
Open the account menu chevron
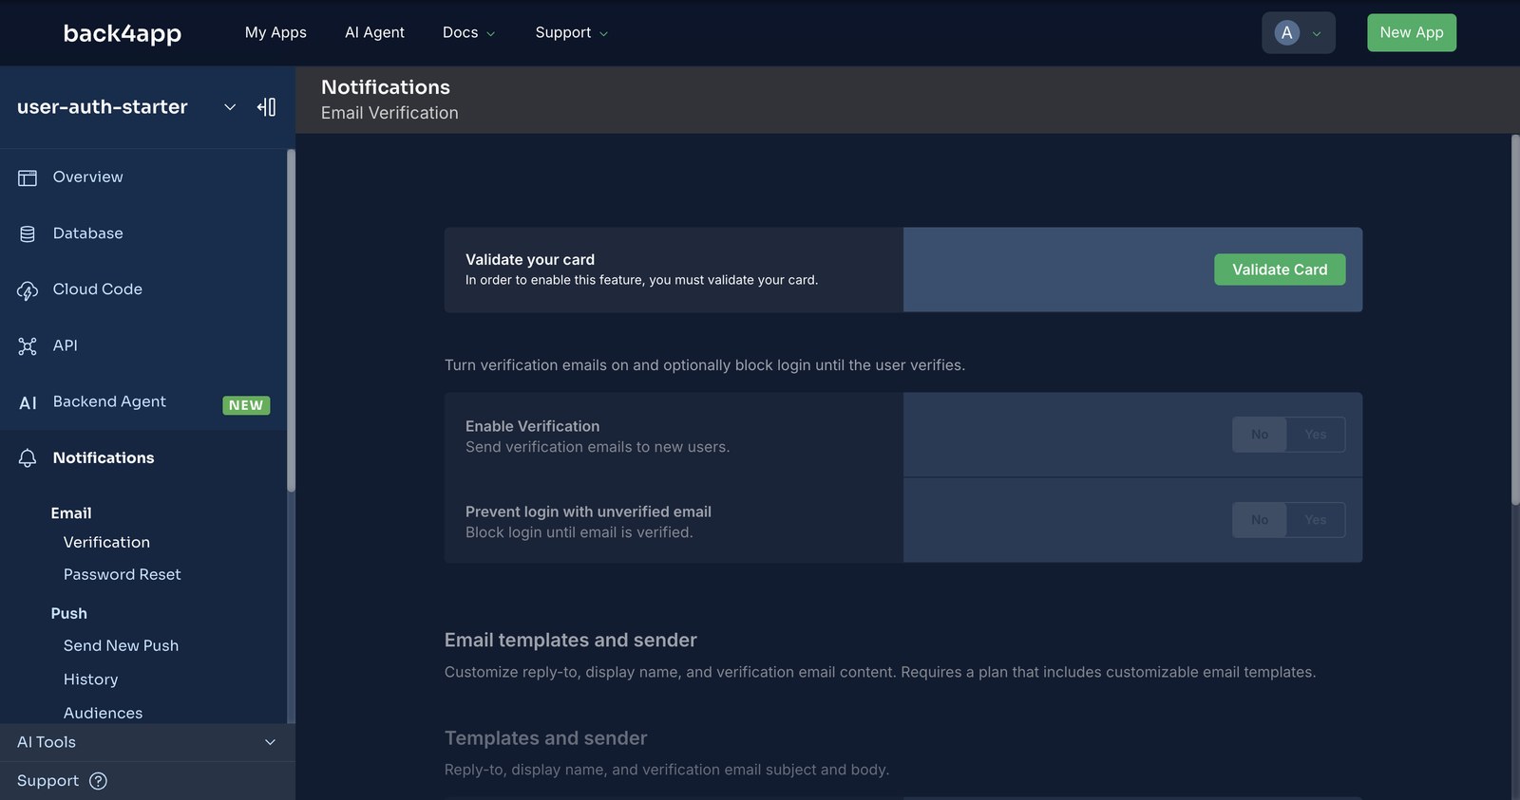tap(1317, 33)
